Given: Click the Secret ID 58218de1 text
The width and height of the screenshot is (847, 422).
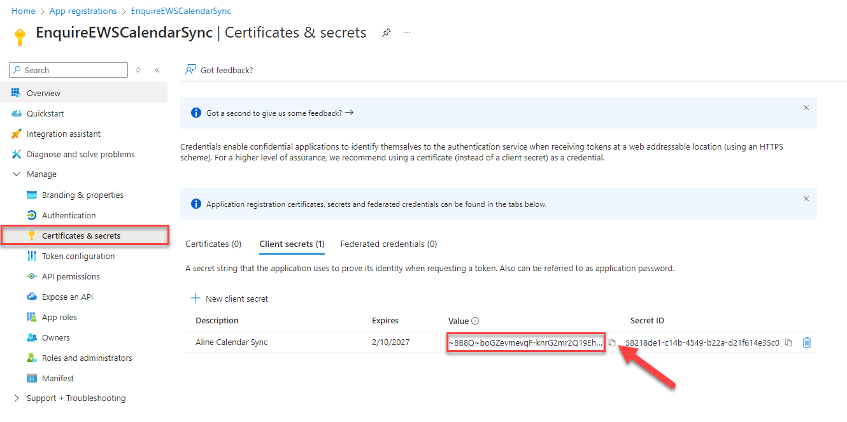Looking at the screenshot, I should pyautogui.click(x=702, y=342).
